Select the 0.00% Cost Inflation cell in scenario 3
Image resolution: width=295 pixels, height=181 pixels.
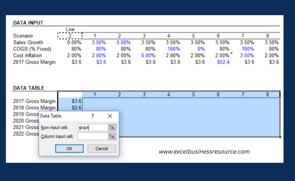[148, 55]
